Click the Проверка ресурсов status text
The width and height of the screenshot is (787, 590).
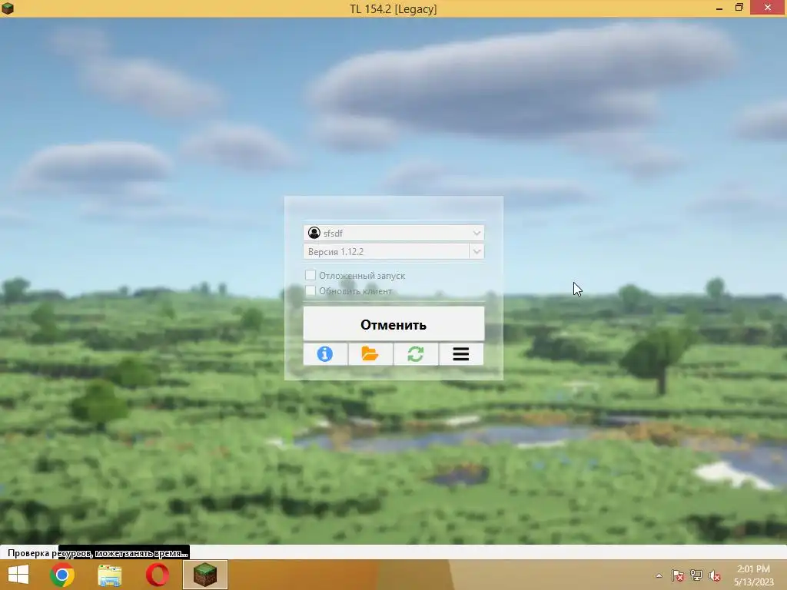(x=98, y=553)
